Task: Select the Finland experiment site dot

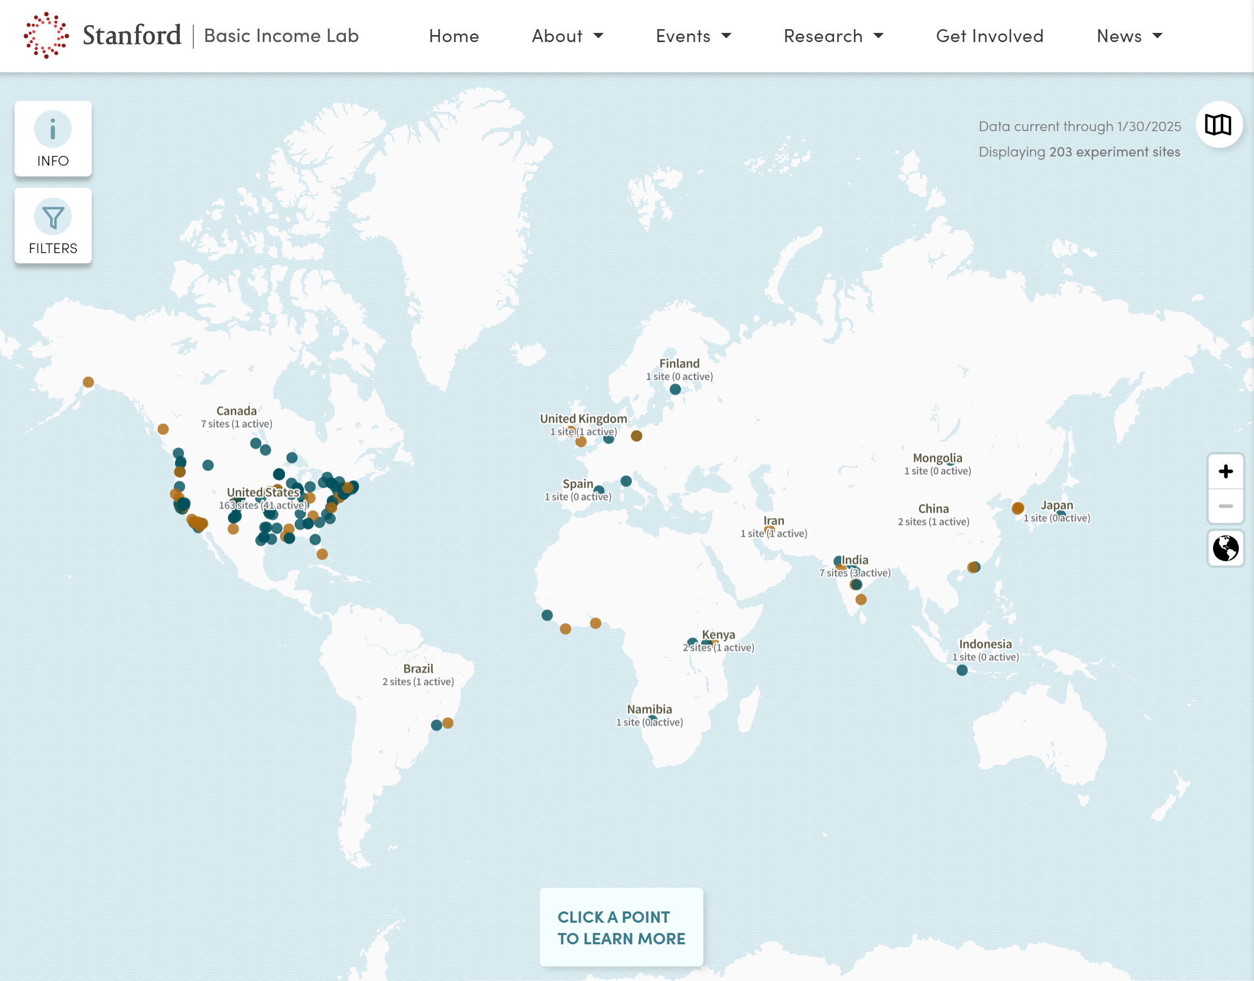Action: coord(675,390)
